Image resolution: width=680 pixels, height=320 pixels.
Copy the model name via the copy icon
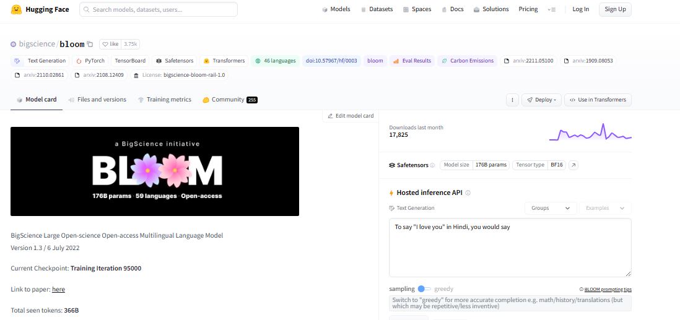pyautogui.click(x=90, y=45)
